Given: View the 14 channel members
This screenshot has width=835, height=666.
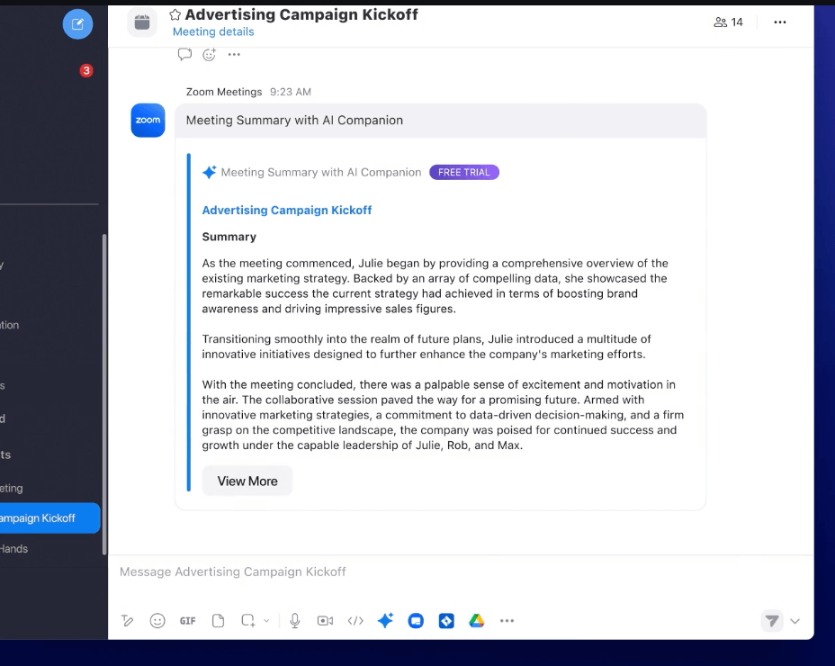Looking at the screenshot, I should [x=728, y=22].
